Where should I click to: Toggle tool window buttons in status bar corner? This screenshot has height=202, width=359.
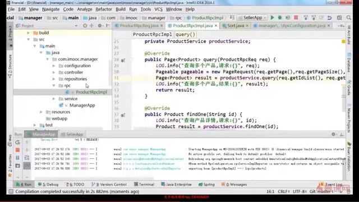pos(11,191)
